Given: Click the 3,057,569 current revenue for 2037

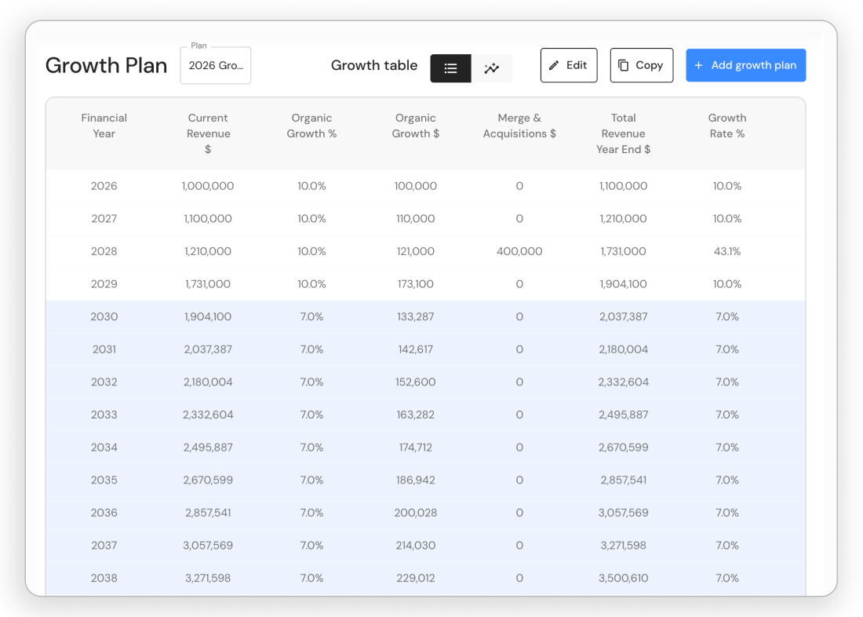Looking at the screenshot, I should (208, 546).
